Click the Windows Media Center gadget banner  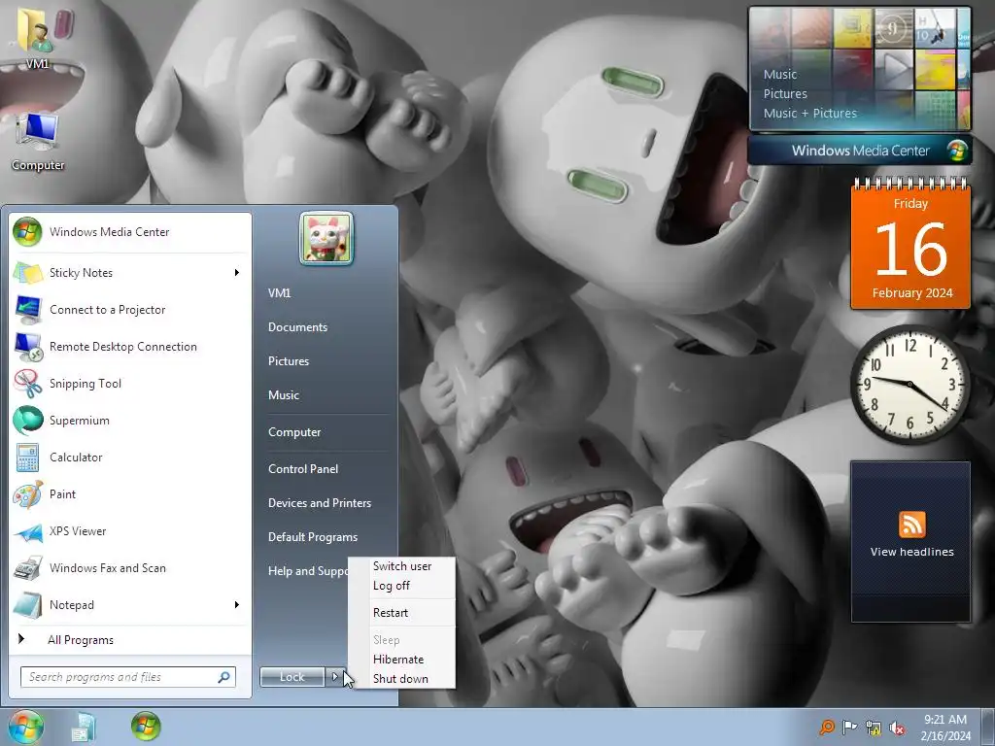tap(860, 151)
